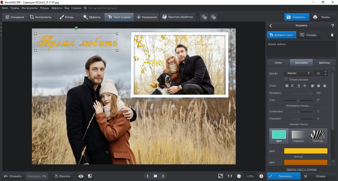This screenshot has height=181, width=338.
Task: Zoom in with the plus icon
Action: point(261,176)
